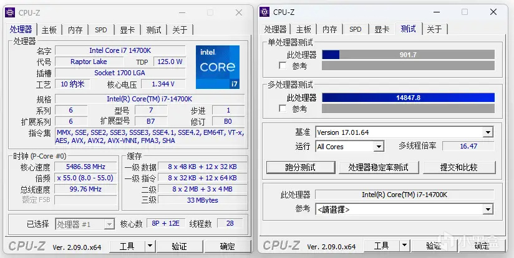Screen dimensions: 514x258
Task: Click the L3 cache value 33 MBytes
Action: tap(202, 200)
